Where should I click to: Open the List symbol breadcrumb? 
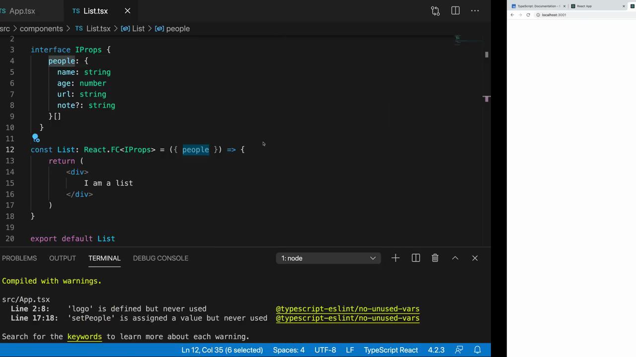(133, 29)
